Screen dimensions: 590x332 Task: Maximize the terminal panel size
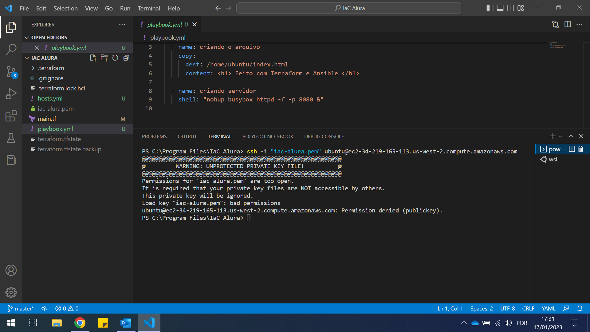pyautogui.click(x=571, y=136)
